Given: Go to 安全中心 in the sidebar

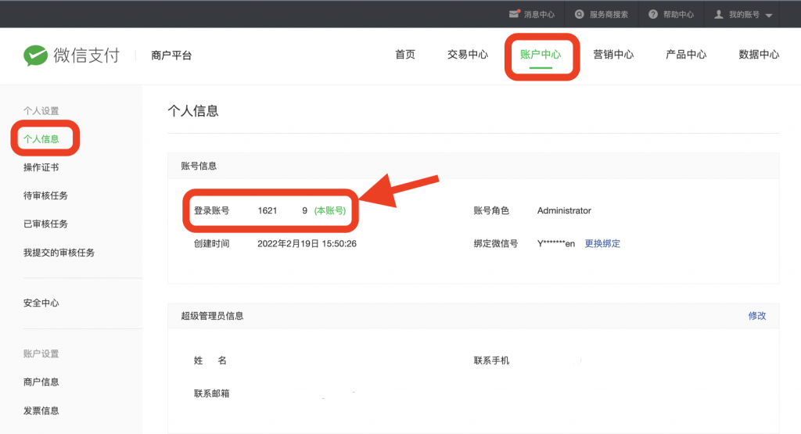Looking at the screenshot, I should tap(41, 303).
